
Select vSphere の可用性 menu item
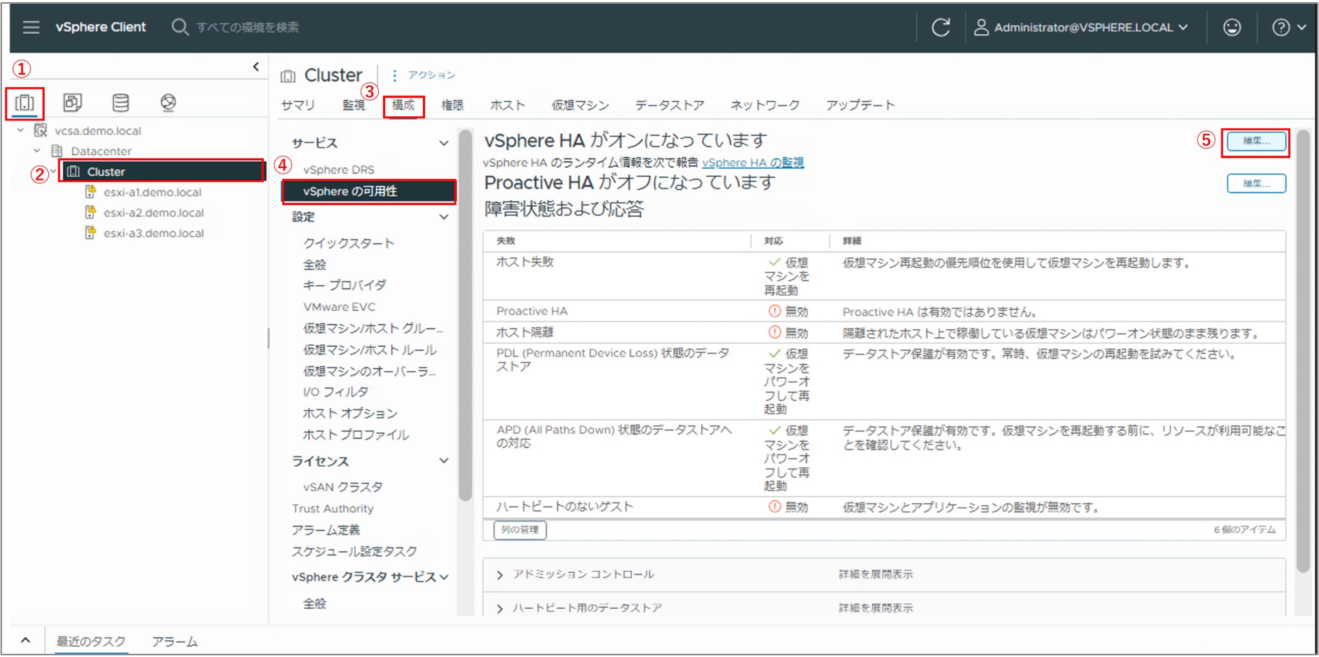pyautogui.click(x=369, y=191)
